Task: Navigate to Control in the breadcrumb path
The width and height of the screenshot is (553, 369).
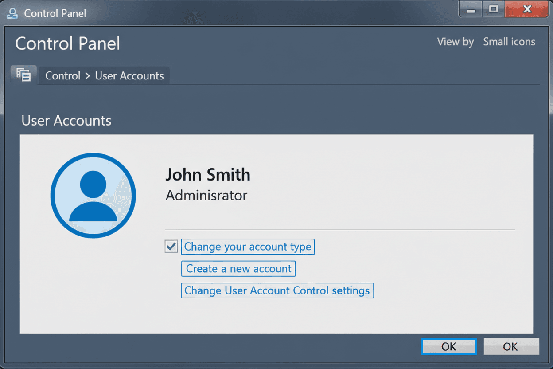Action: tap(62, 75)
